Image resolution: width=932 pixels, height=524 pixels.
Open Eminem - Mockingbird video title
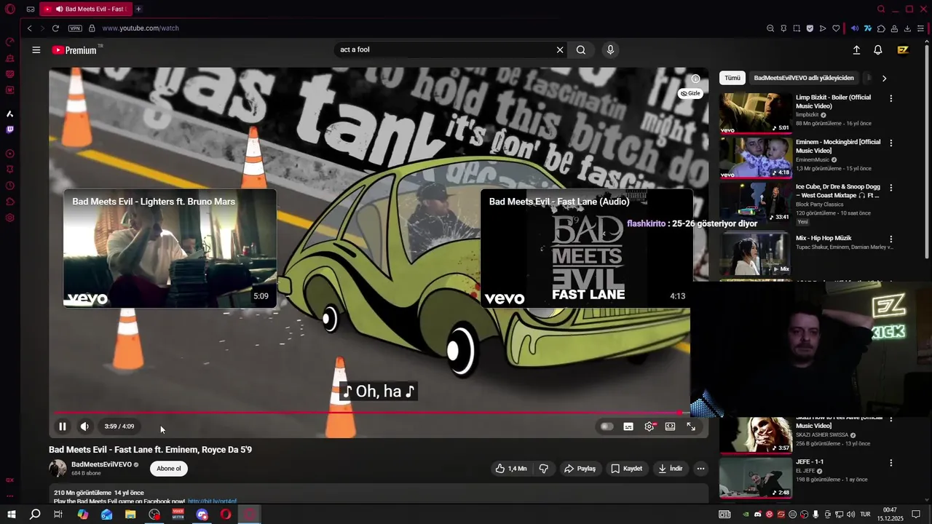click(x=838, y=146)
